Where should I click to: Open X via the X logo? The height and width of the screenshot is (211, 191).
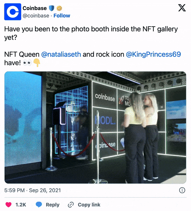click(182, 8)
